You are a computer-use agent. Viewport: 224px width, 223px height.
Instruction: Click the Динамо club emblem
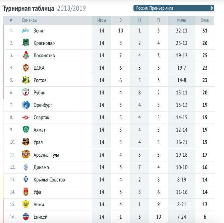pos(26,167)
